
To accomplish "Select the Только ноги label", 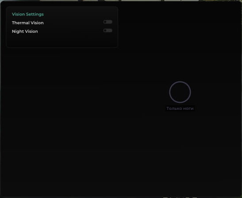I will 180,109.
